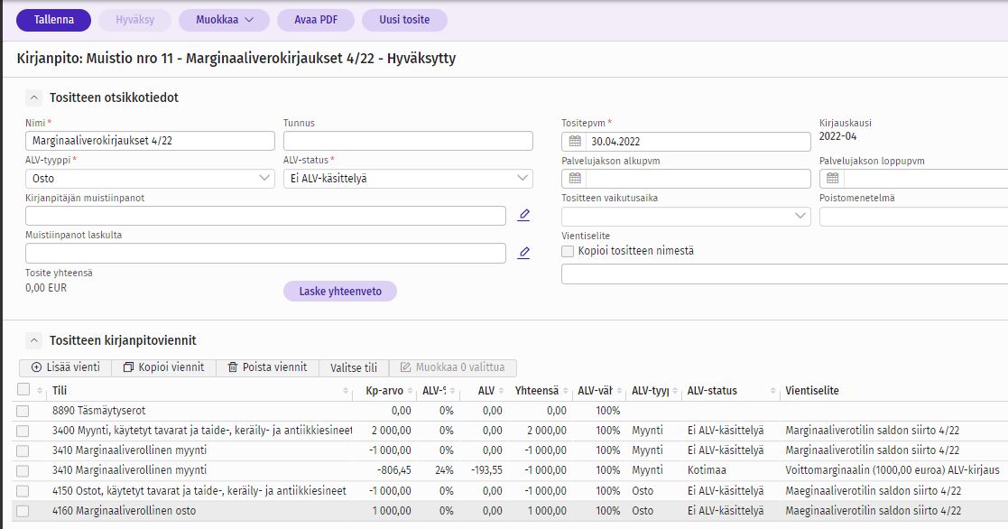This screenshot has width=1008, height=529.
Task: Click the Laske yhteenveto button
Action: (x=340, y=292)
